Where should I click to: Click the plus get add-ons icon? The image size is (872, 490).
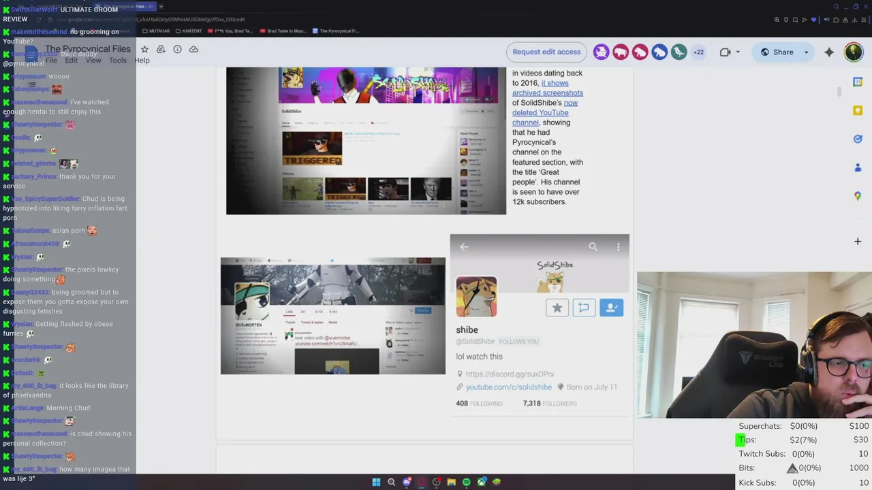[x=858, y=241]
